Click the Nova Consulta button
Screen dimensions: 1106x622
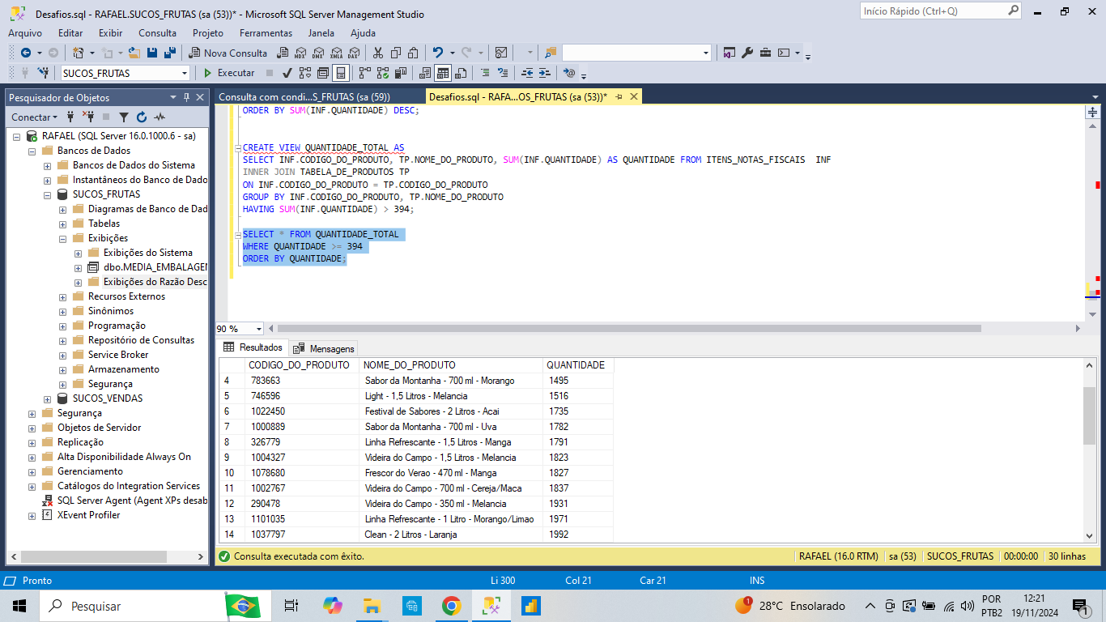[228, 53]
